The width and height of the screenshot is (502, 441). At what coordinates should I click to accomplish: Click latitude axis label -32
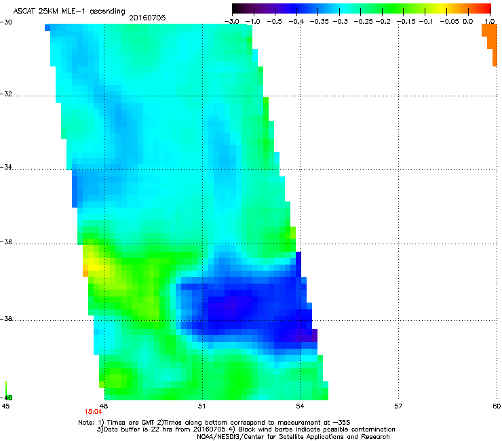point(6,94)
